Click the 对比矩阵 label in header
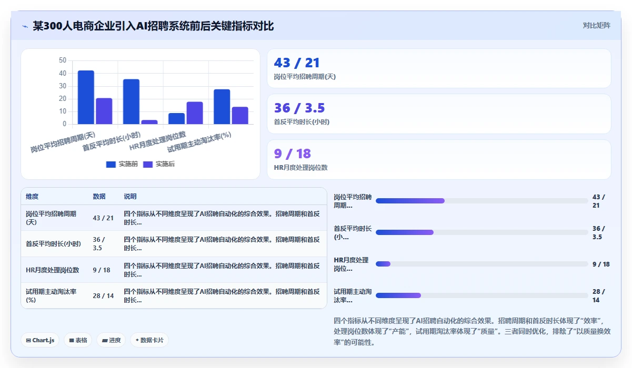The height and width of the screenshot is (368, 632). 596,25
